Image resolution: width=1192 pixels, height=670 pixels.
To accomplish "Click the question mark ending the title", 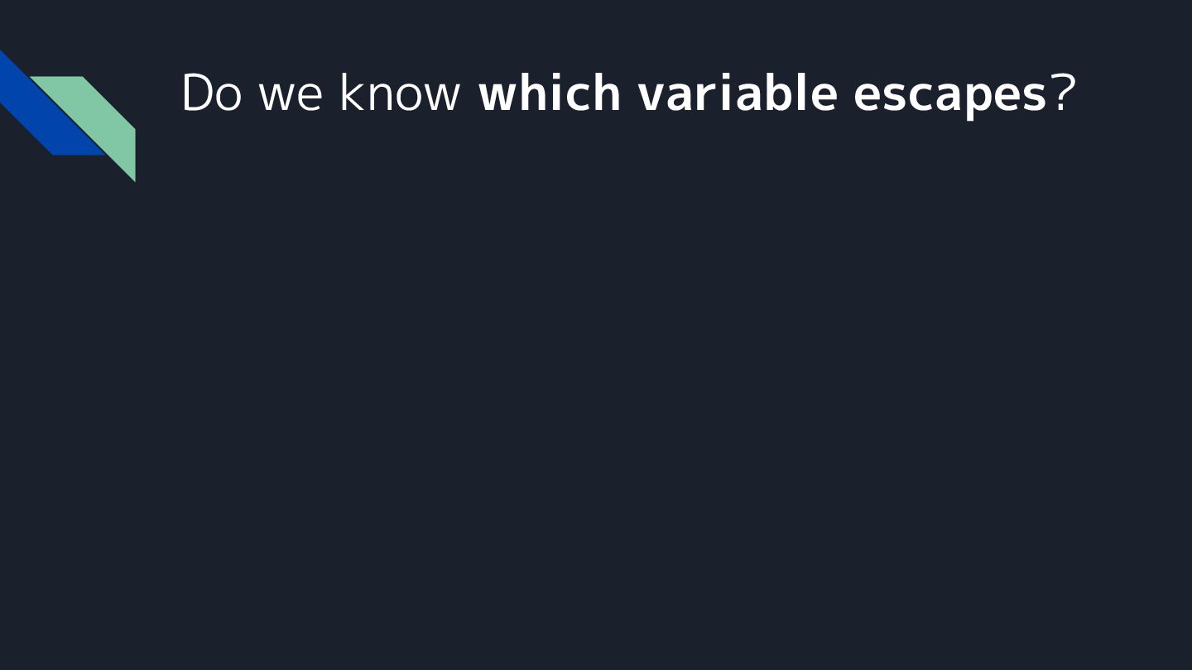I will 1063,93.
